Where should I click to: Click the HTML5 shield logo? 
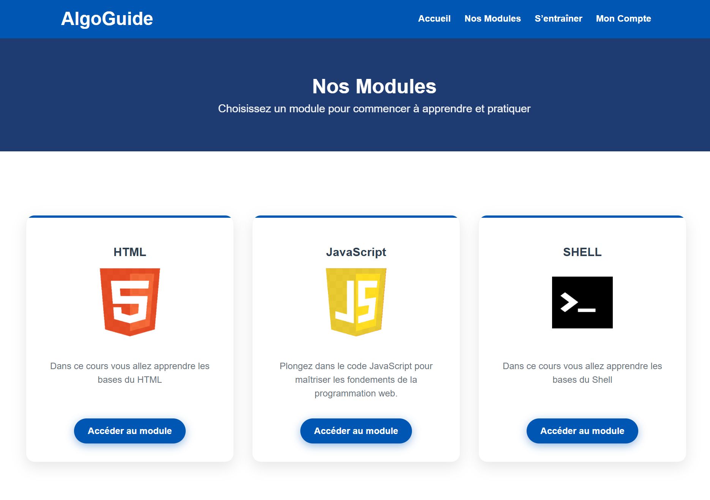pos(130,302)
